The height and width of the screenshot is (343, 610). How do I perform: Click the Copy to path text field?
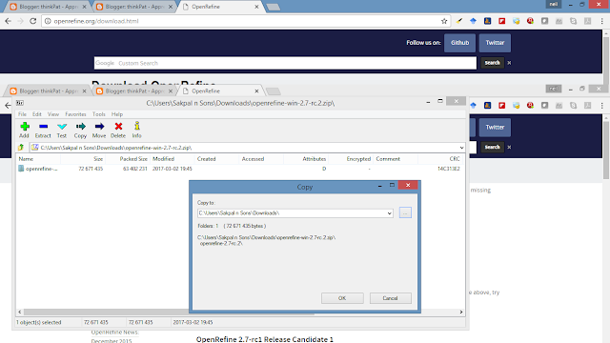[292, 213]
